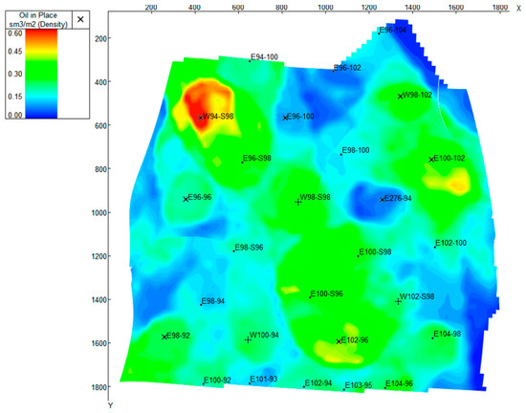Click the W100-94 plus well symbol
Viewport: 526px width, 413px height.
(248, 340)
